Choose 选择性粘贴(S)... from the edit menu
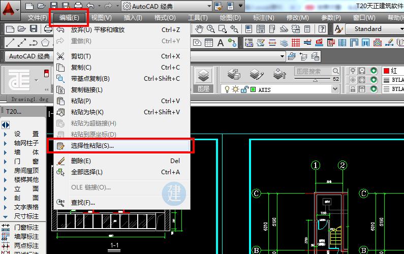 tap(122, 146)
